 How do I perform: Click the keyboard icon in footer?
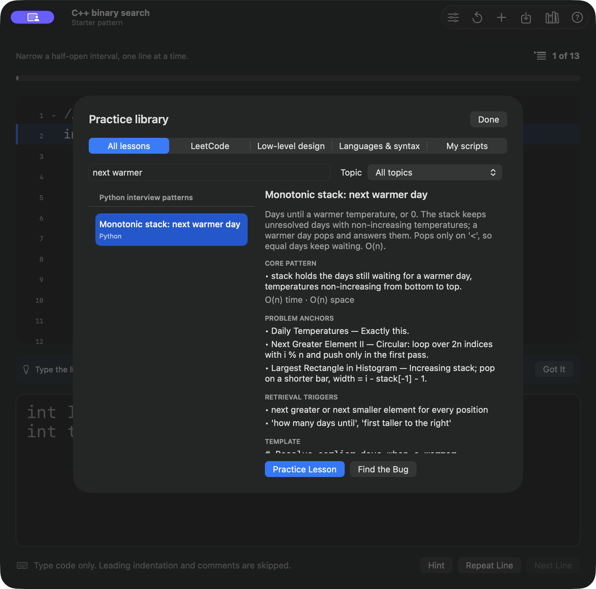pos(22,565)
